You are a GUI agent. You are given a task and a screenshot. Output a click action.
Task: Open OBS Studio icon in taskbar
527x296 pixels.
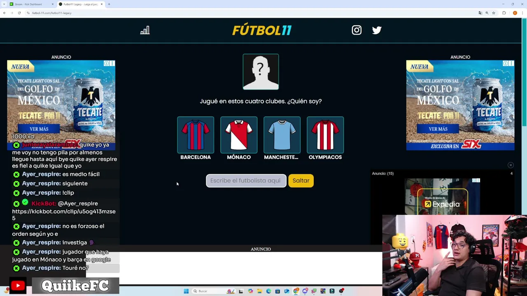tap(341, 291)
